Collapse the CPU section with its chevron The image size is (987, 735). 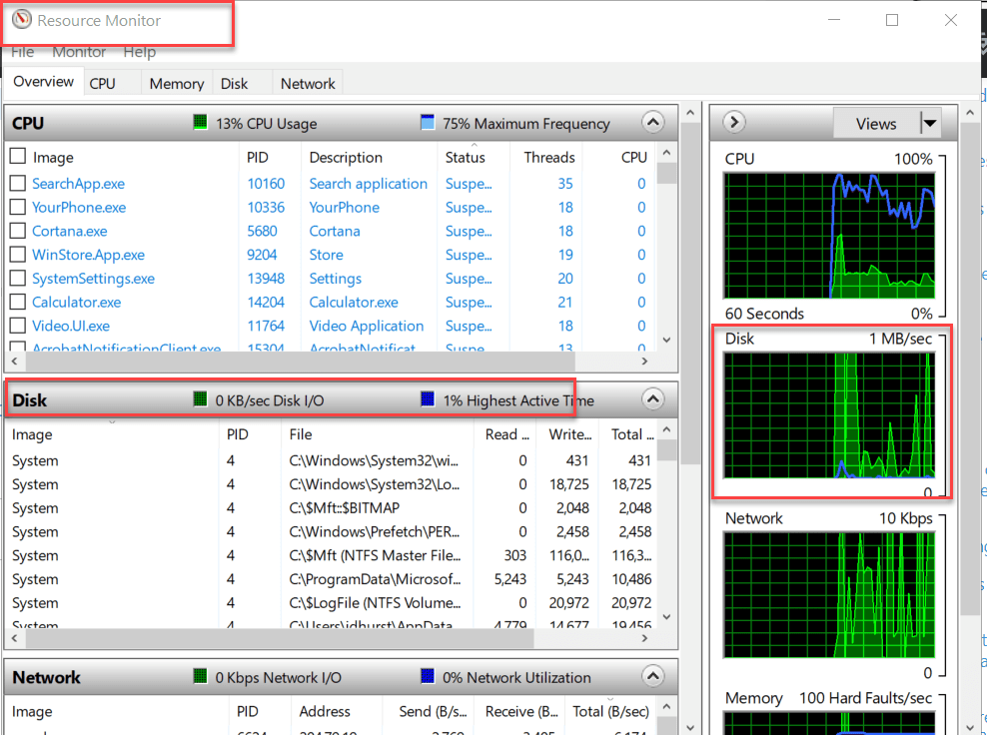click(x=653, y=122)
